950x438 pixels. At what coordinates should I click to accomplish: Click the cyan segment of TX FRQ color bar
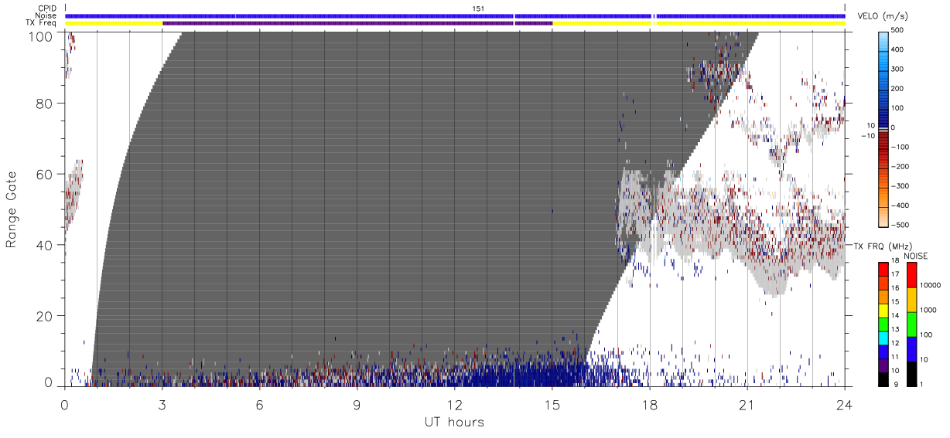coord(883,337)
